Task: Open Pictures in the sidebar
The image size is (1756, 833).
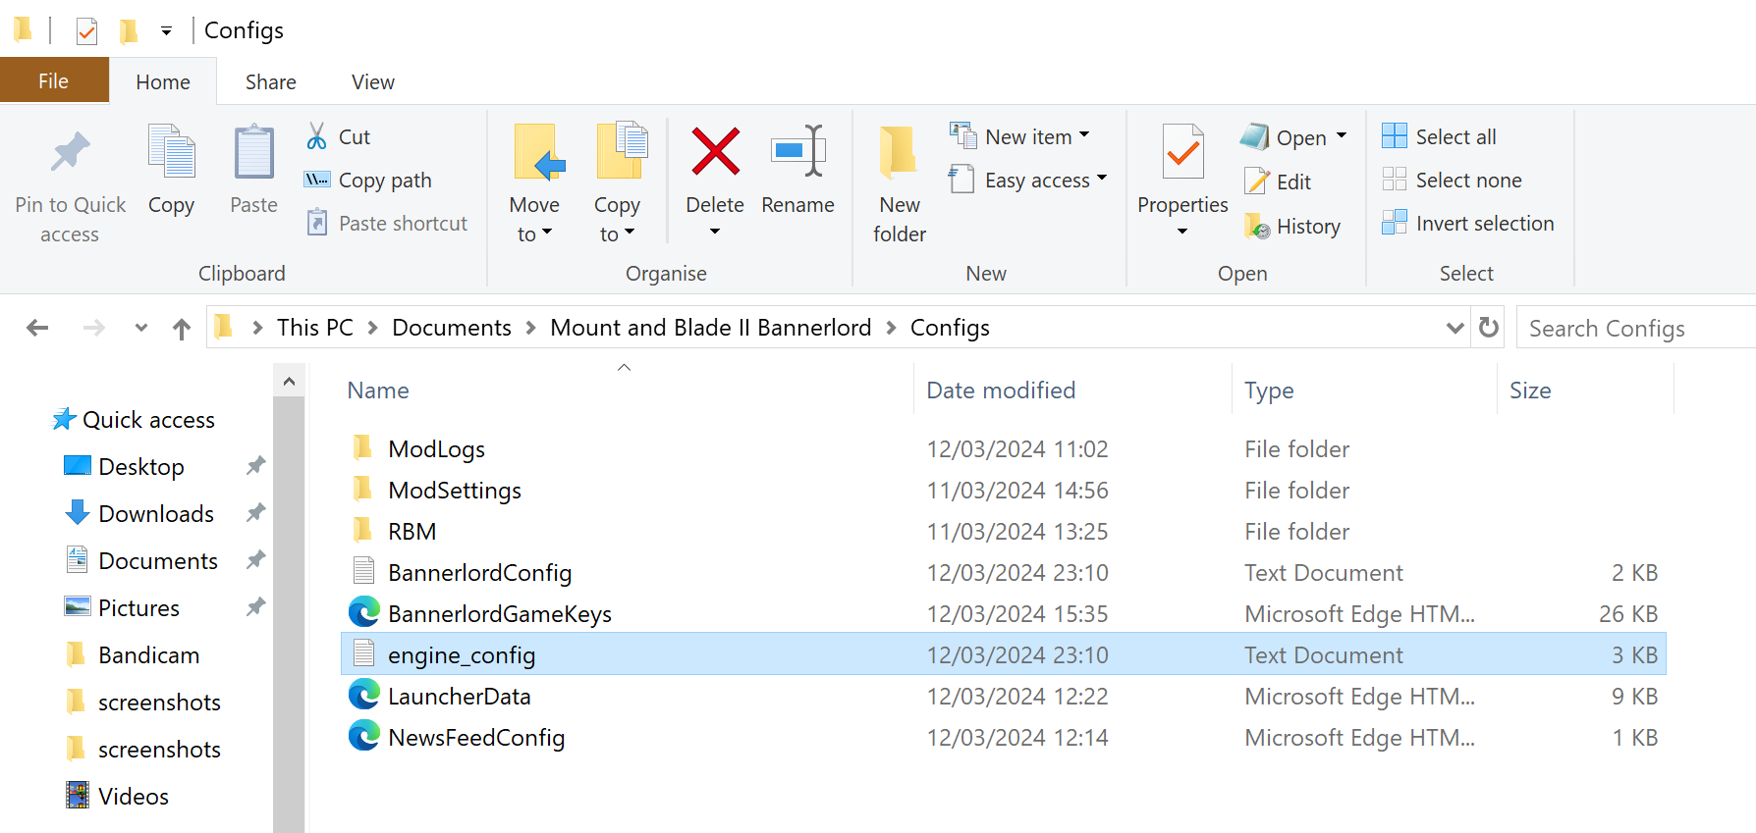Action: tap(138, 608)
